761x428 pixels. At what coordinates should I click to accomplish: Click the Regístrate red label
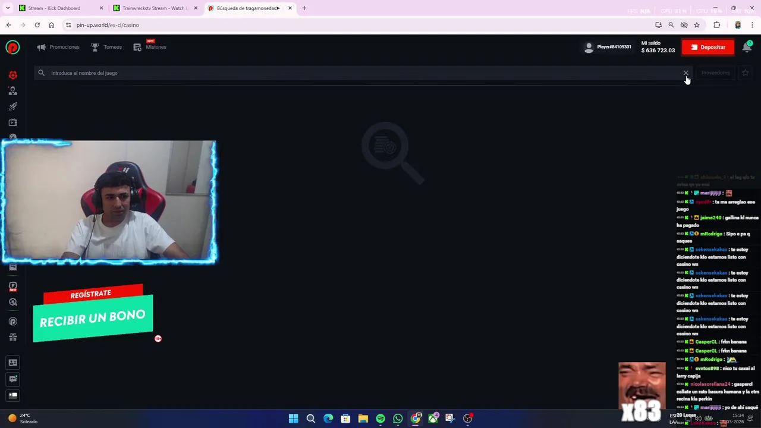[91, 294]
